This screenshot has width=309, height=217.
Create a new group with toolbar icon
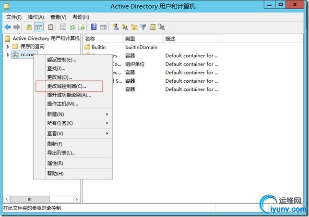(x=125, y=27)
